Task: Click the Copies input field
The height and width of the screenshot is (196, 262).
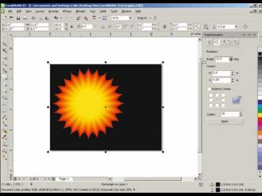Action: pyautogui.click(x=230, y=114)
